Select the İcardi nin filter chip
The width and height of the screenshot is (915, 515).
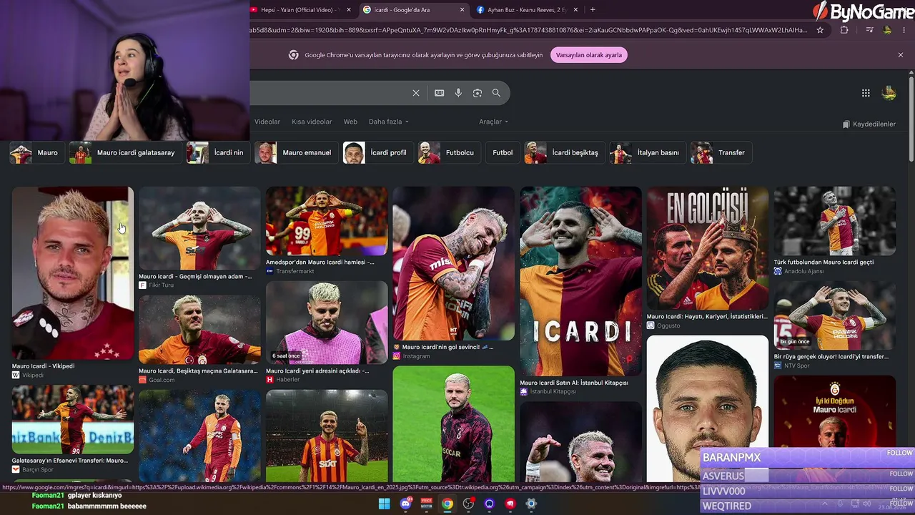click(x=219, y=152)
